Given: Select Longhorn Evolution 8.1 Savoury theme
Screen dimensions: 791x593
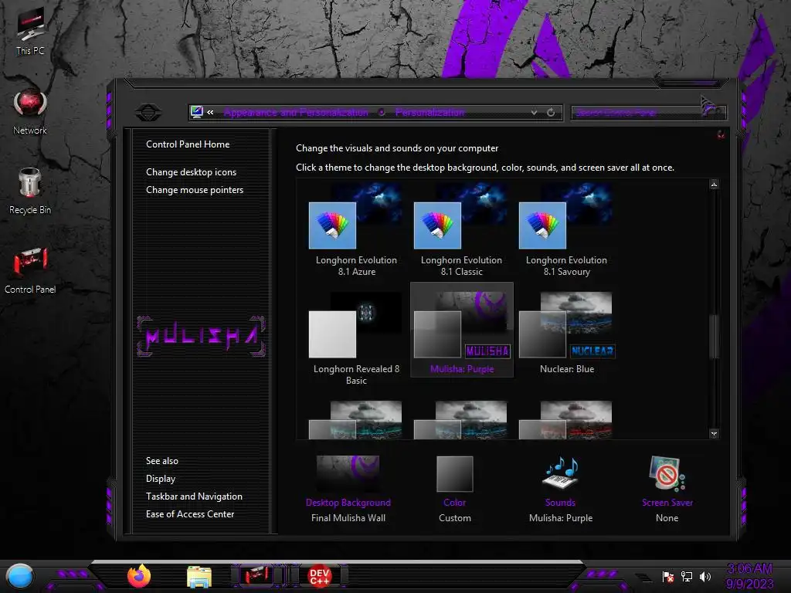Looking at the screenshot, I should (x=566, y=230).
